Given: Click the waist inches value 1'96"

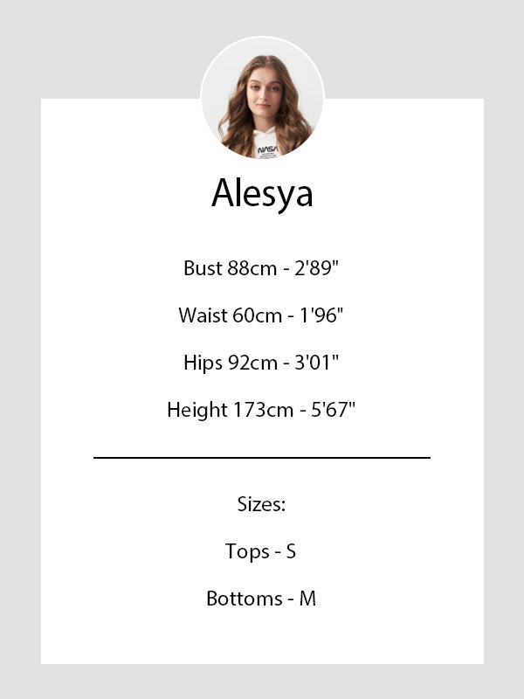Looking at the screenshot, I should 321,315.
